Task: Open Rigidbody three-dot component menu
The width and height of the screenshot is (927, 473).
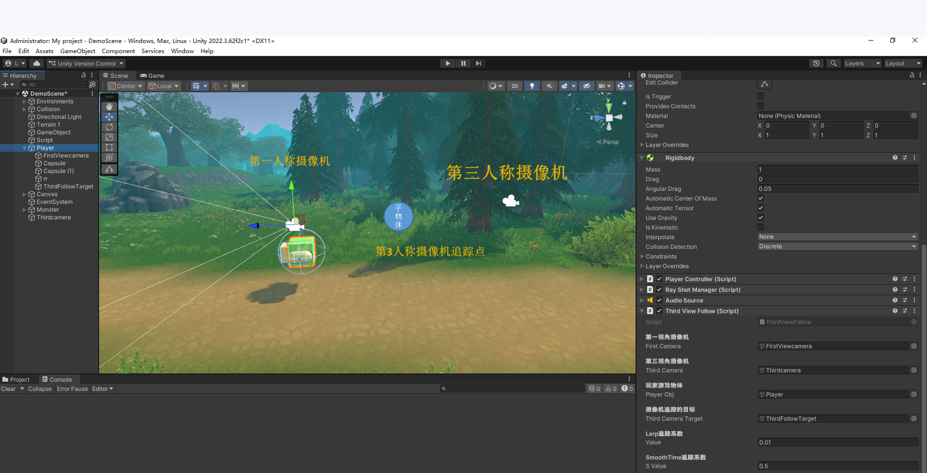Action: (x=914, y=158)
